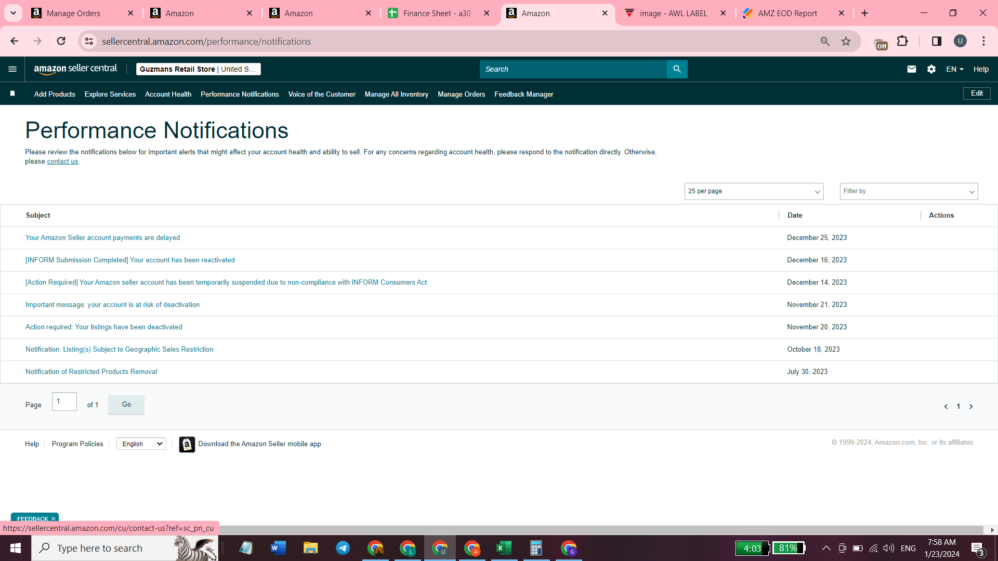Open the tab search dropdown arrow
Image resolution: width=998 pixels, height=561 pixels.
point(13,13)
